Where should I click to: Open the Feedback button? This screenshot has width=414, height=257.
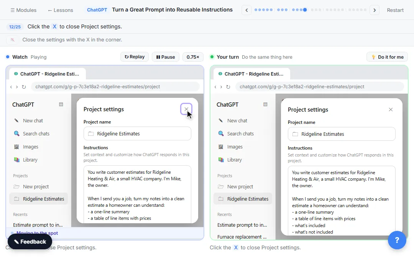pos(30,242)
